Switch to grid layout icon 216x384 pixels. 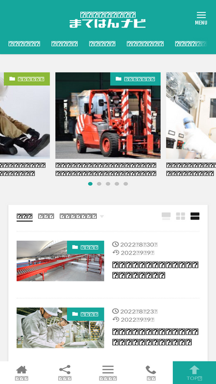point(180,216)
